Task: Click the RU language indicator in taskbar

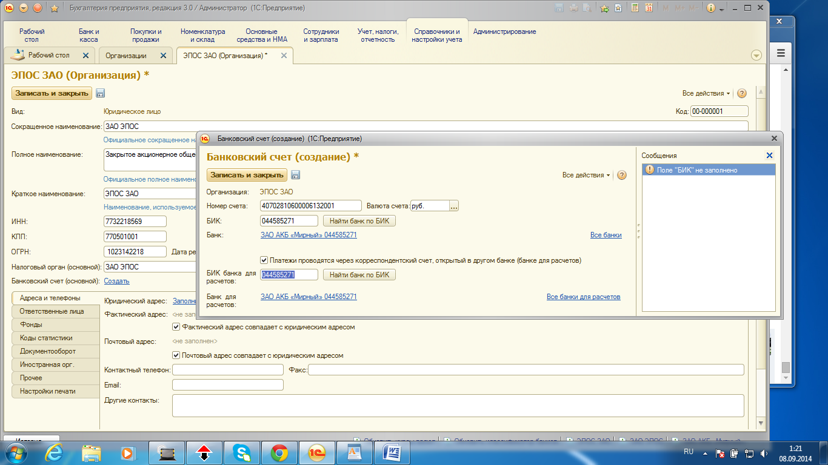Action: (689, 452)
